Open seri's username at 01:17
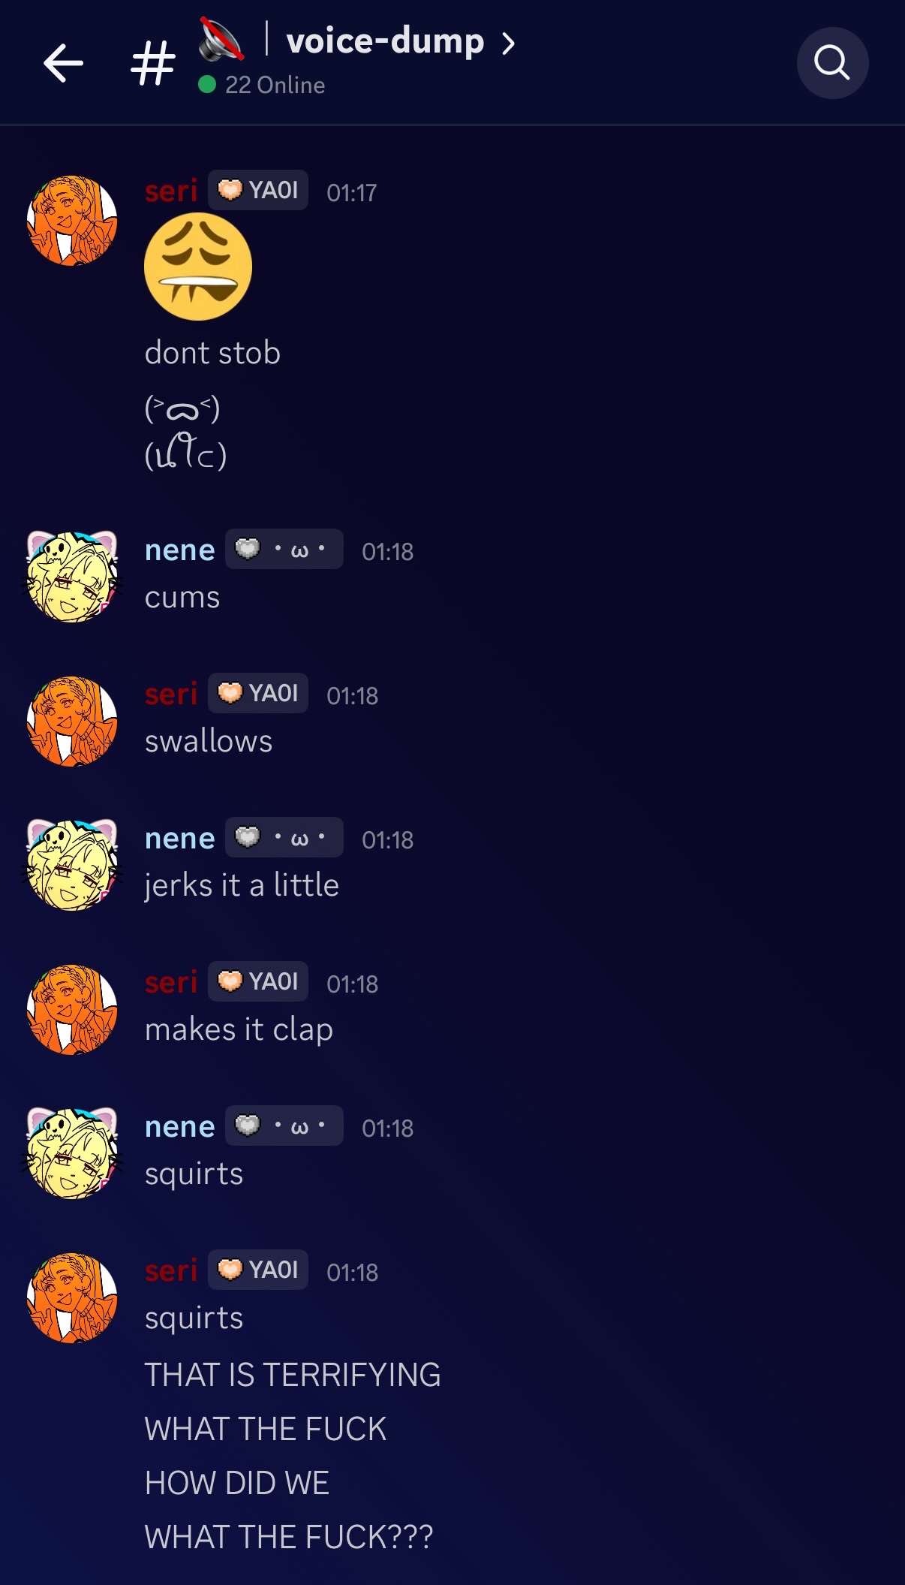This screenshot has height=1585, width=905. [x=171, y=191]
